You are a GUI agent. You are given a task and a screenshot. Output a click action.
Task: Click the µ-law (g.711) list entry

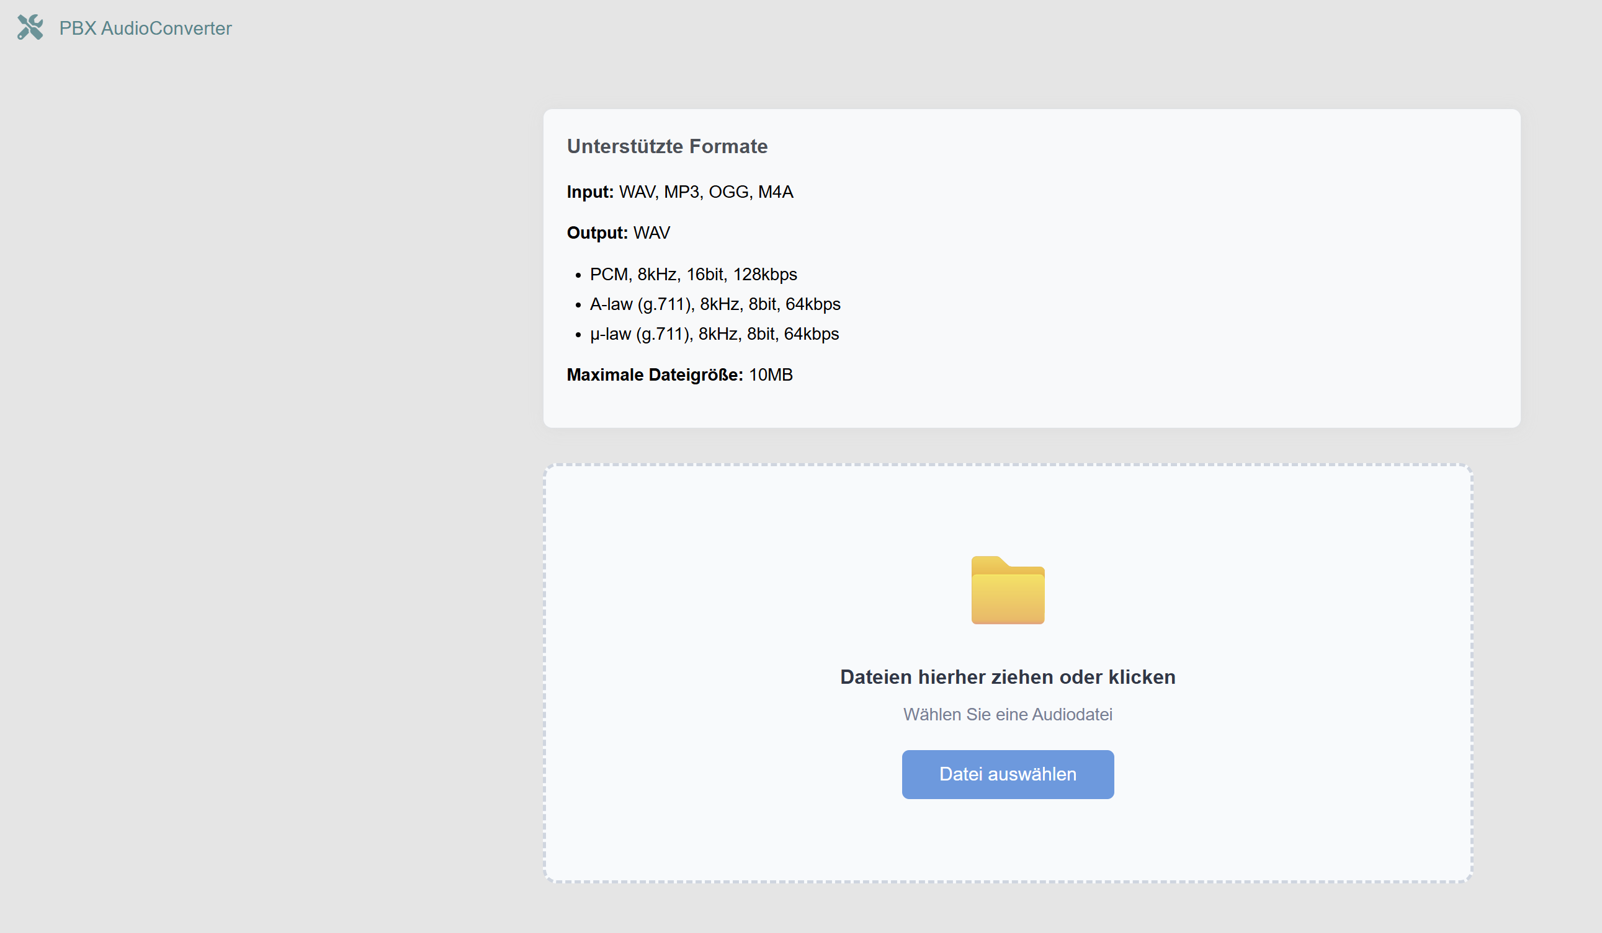click(x=714, y=334)
